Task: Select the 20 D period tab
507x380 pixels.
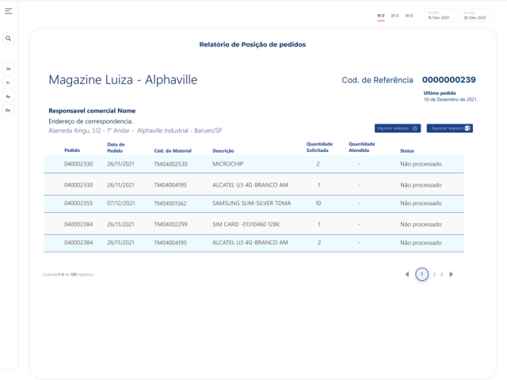Action: click(x=395, y=16)
